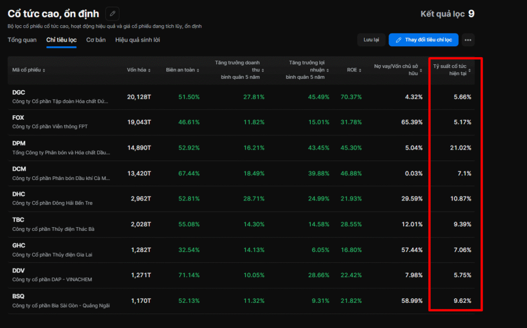
Task: Open the BSQ stock row
Action: pyautogui.click(x=19, y=297)
